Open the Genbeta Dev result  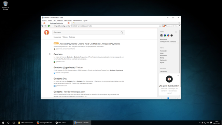pyautogui.click(x=60, y=79)
